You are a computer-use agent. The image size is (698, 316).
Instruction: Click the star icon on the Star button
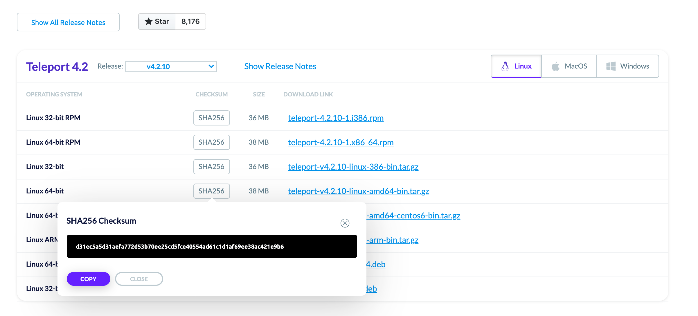149,21
